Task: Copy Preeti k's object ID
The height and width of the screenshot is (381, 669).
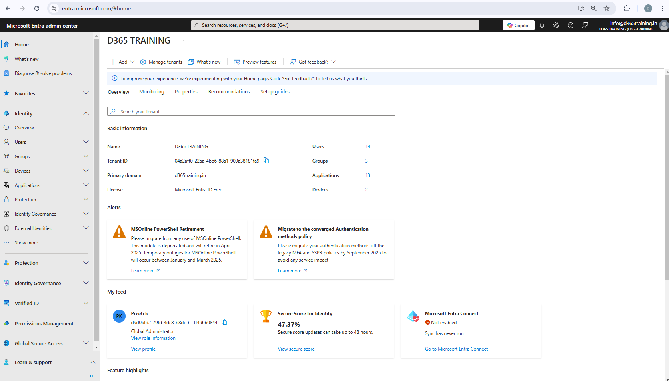Action: pos(224,322)
